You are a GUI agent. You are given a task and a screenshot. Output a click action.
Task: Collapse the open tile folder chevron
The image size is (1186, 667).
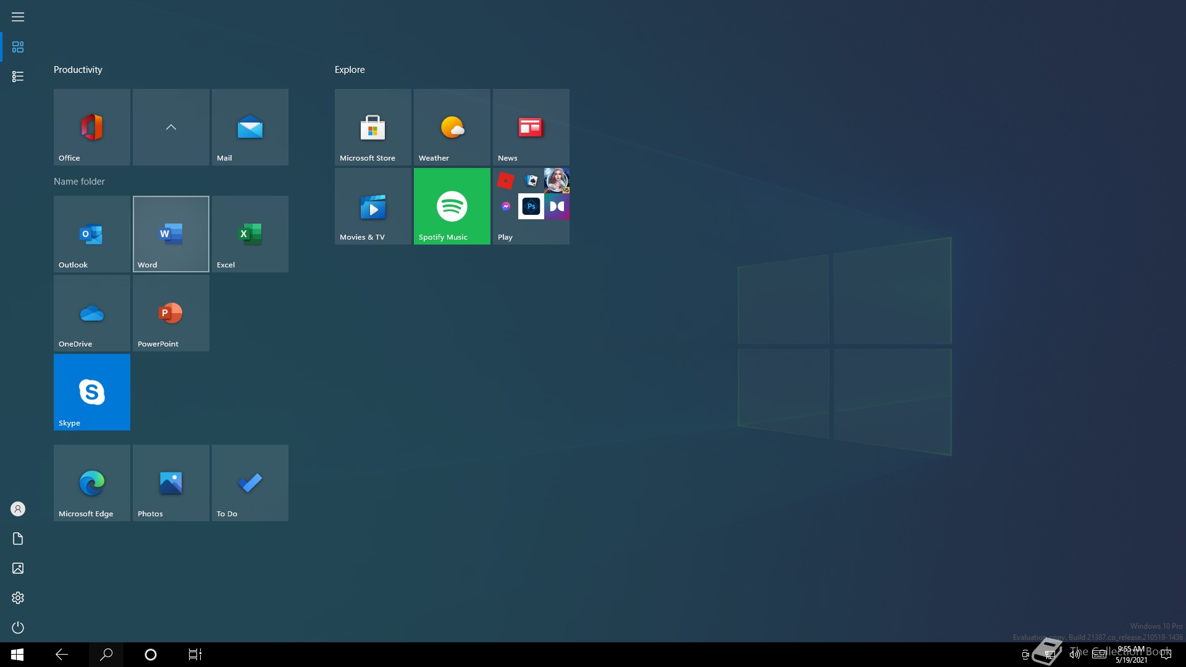tap(171, 127)
